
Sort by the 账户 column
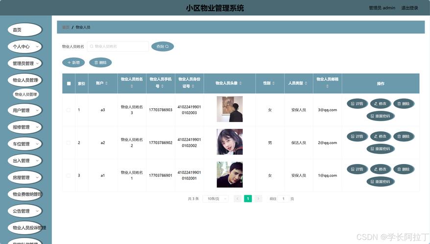106,83
